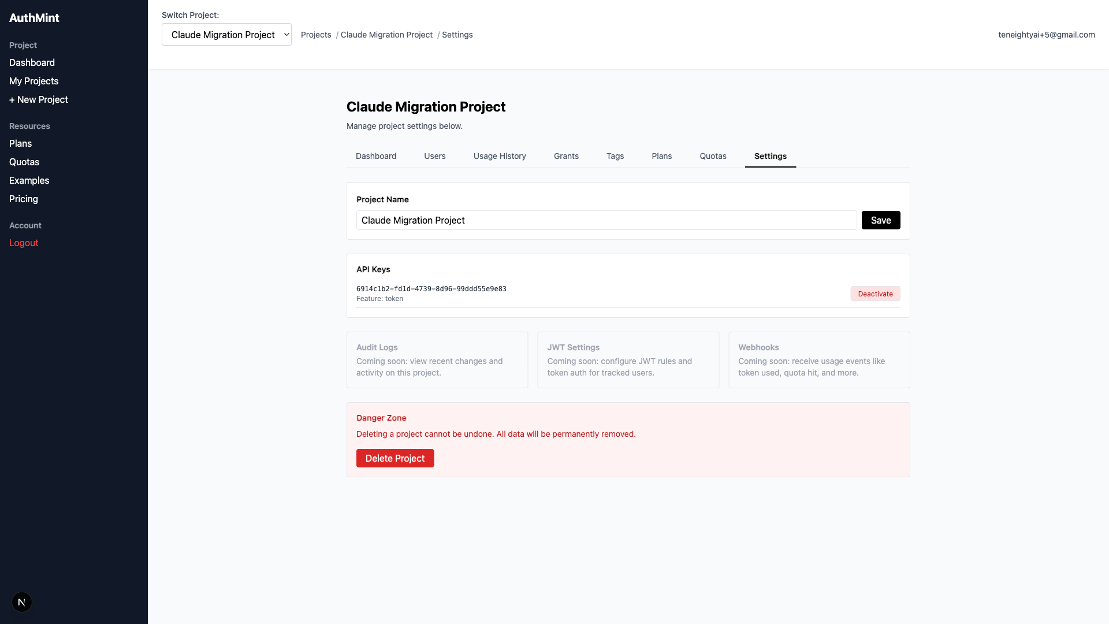Image resolution: width=1109 pixels, height=624 pixels.
Task: Click the Delete Project button
Action: 395,458
